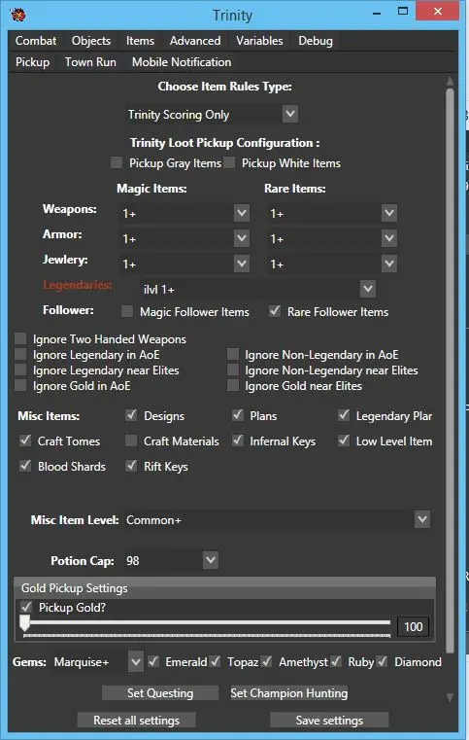Image resolution: width=469 pixels, height=740 pixels.
Task: Open the Debug tab
Action: pyautogui.click(x=316, y=41)
